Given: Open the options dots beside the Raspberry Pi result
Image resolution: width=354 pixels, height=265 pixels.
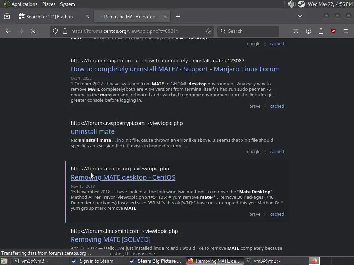Looking at the screenshot, I should (x=265, y=152).
